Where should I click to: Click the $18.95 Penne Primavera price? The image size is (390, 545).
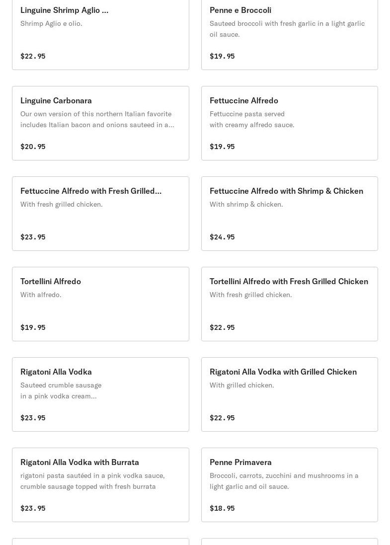click(x=222, y=508)
